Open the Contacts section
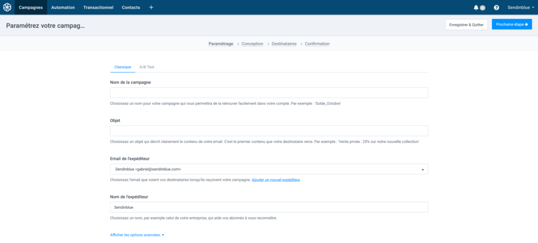538x243 pixels. click(x=131, y=7)
